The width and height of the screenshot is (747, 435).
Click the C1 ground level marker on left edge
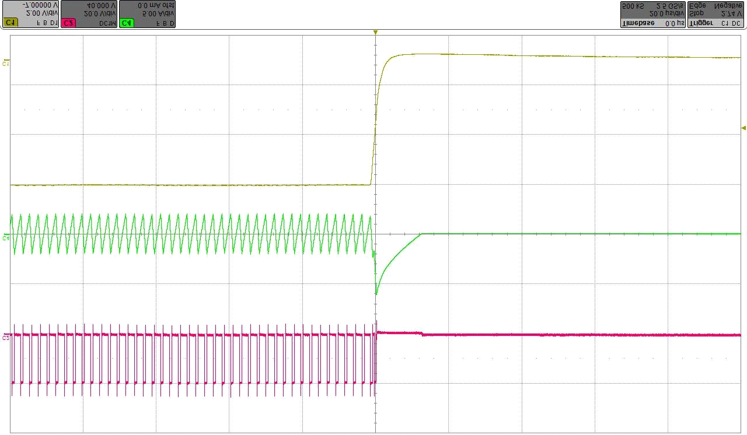pos(6,62)
